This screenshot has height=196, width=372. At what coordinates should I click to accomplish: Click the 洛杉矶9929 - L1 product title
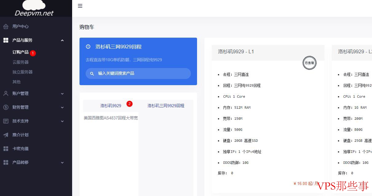236,51
